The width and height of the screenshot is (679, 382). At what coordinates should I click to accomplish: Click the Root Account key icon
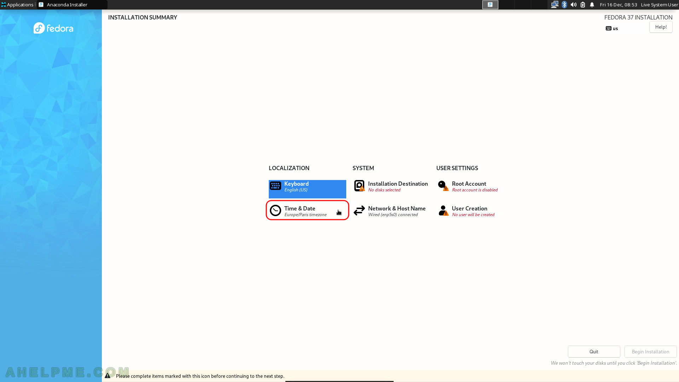point(443,186)
